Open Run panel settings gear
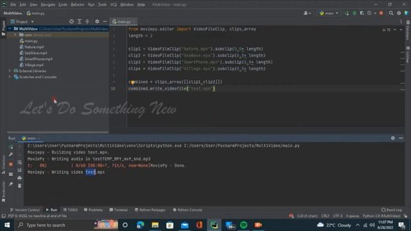This screenshot has width=411, height=231. [x=392, y=138]
